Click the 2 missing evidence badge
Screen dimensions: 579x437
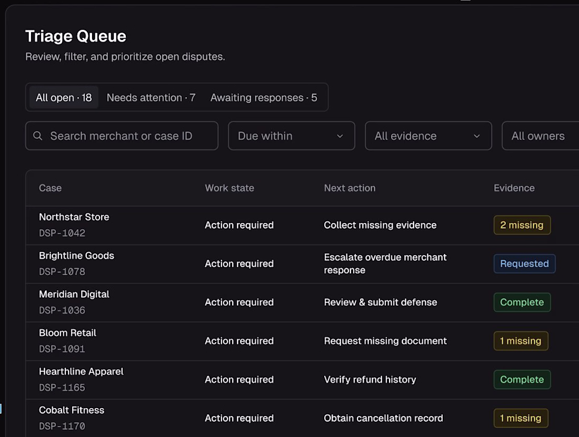pyautogui.click(x=522, y=225)
